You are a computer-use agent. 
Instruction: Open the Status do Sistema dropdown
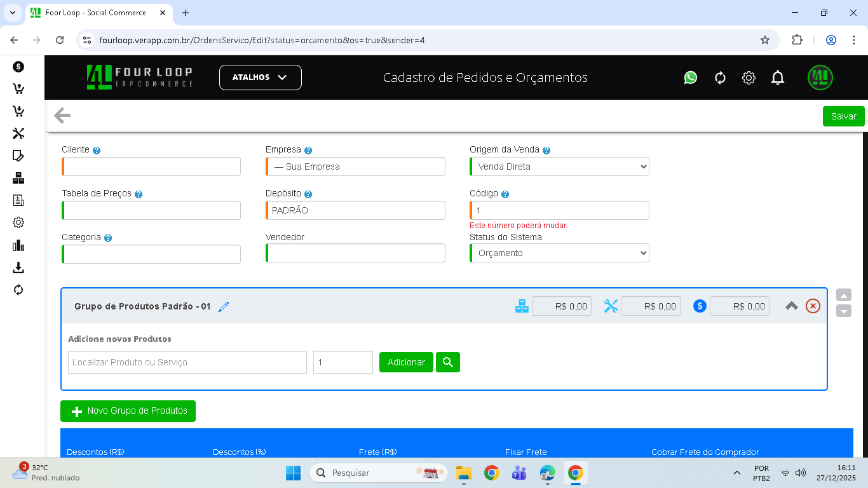559,253
